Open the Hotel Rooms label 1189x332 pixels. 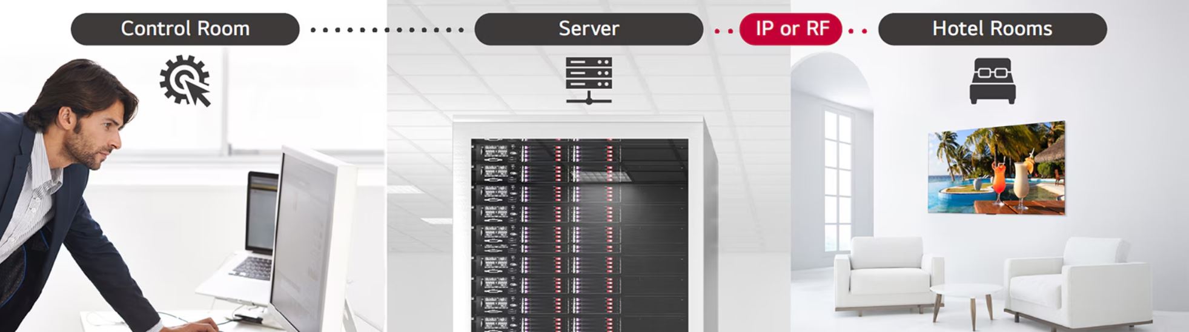(992, 29)
